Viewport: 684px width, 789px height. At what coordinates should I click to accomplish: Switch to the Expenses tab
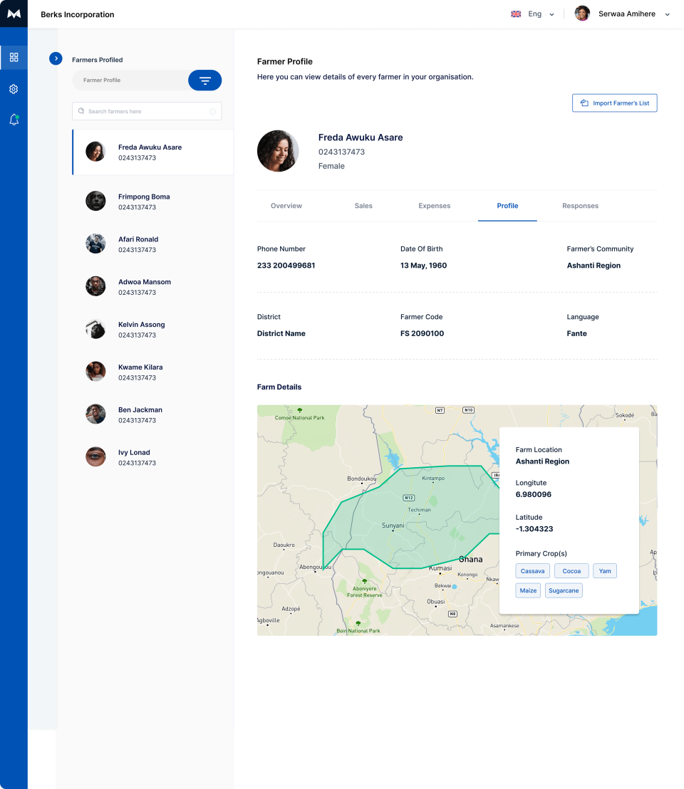click(x=435, y=206)
